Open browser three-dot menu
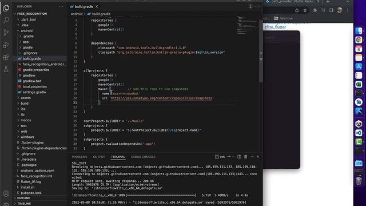Viewport: 366px width, 206px height. pyautogui.click(x=348, y=10)
